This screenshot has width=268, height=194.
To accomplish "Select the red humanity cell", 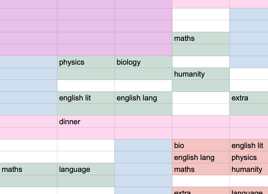I will point(248,169).
